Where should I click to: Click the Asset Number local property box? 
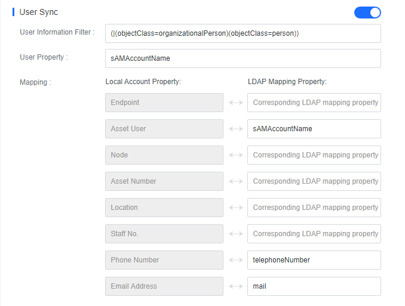(164, 181)
